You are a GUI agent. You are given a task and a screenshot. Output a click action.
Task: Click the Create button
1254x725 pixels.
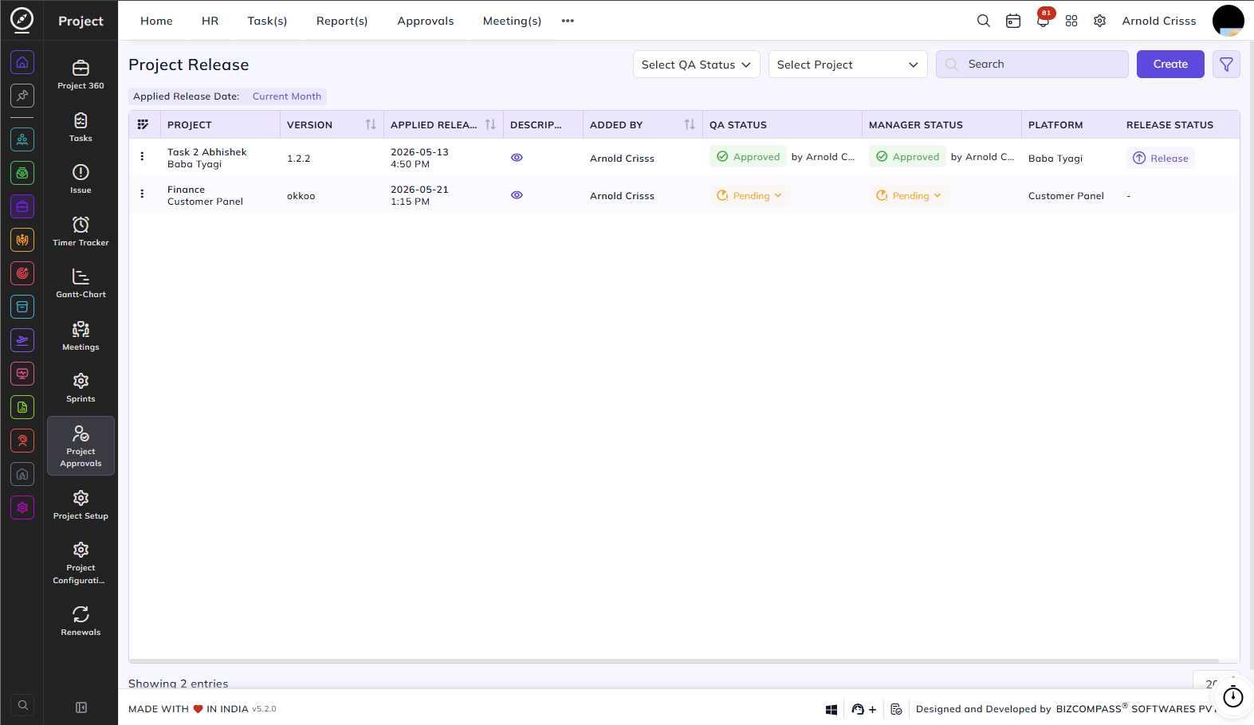tap(1170, 65)
